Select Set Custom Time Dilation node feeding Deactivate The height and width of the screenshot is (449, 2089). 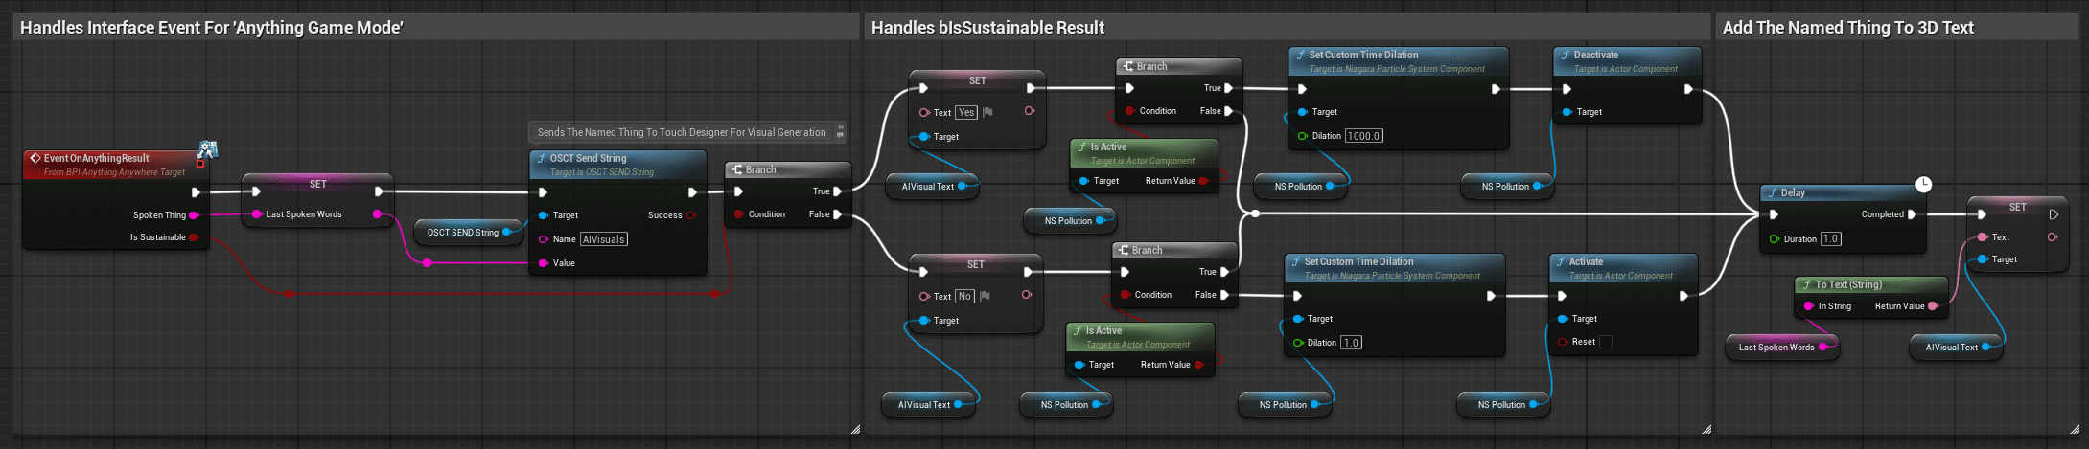coord(1399,98)
